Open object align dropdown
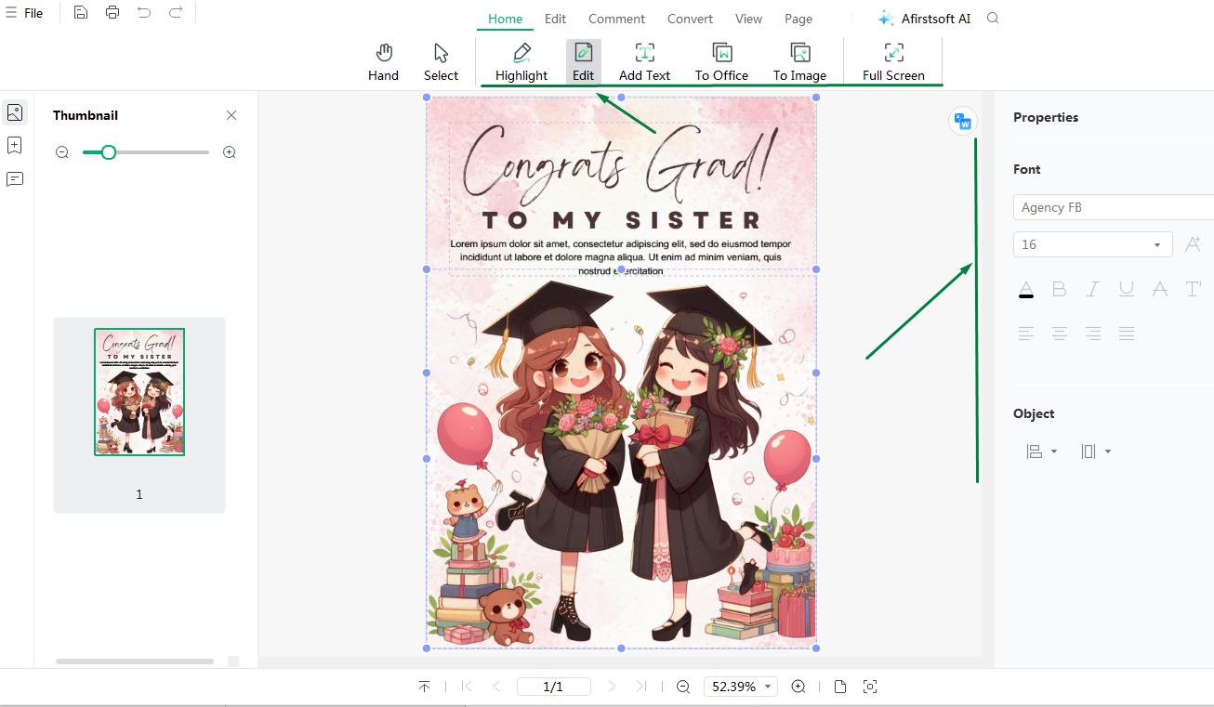This screenshot has width=1214, height=707. click(1041, 452)
